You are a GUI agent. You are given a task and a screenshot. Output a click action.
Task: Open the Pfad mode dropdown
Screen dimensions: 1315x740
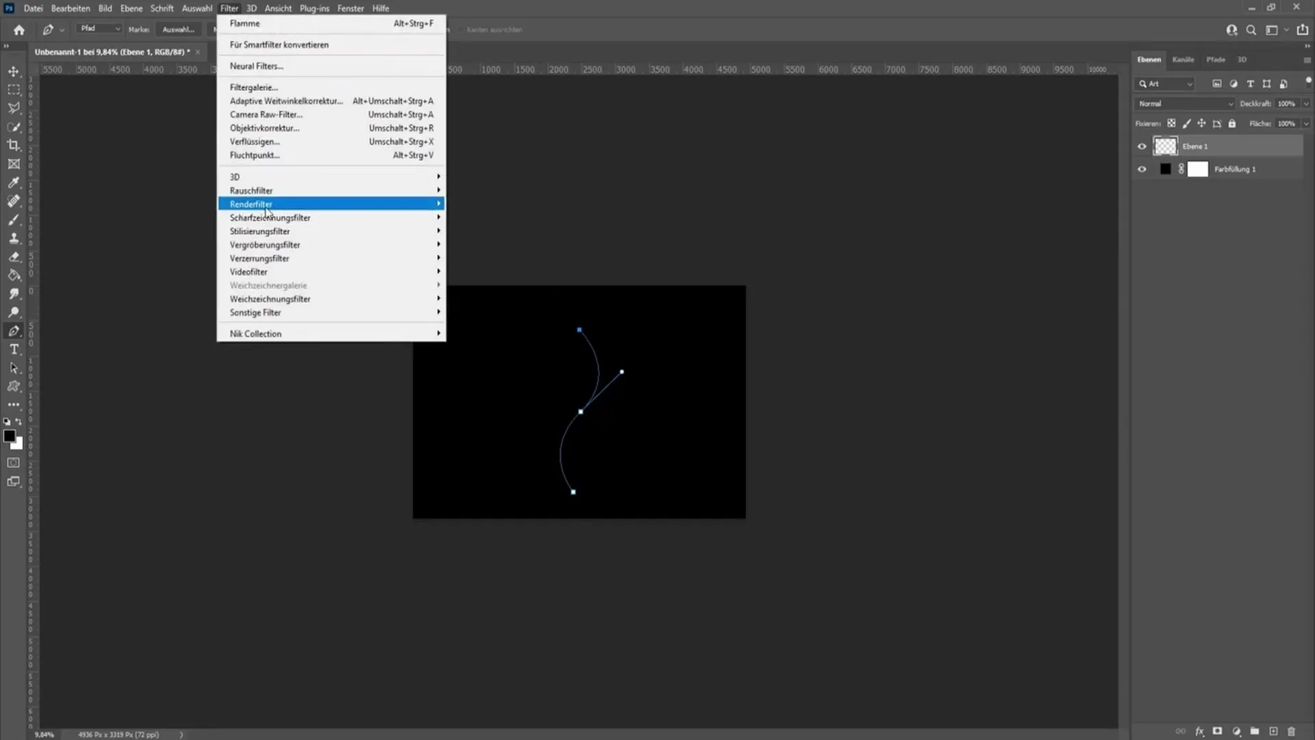(x=99, y=29)
